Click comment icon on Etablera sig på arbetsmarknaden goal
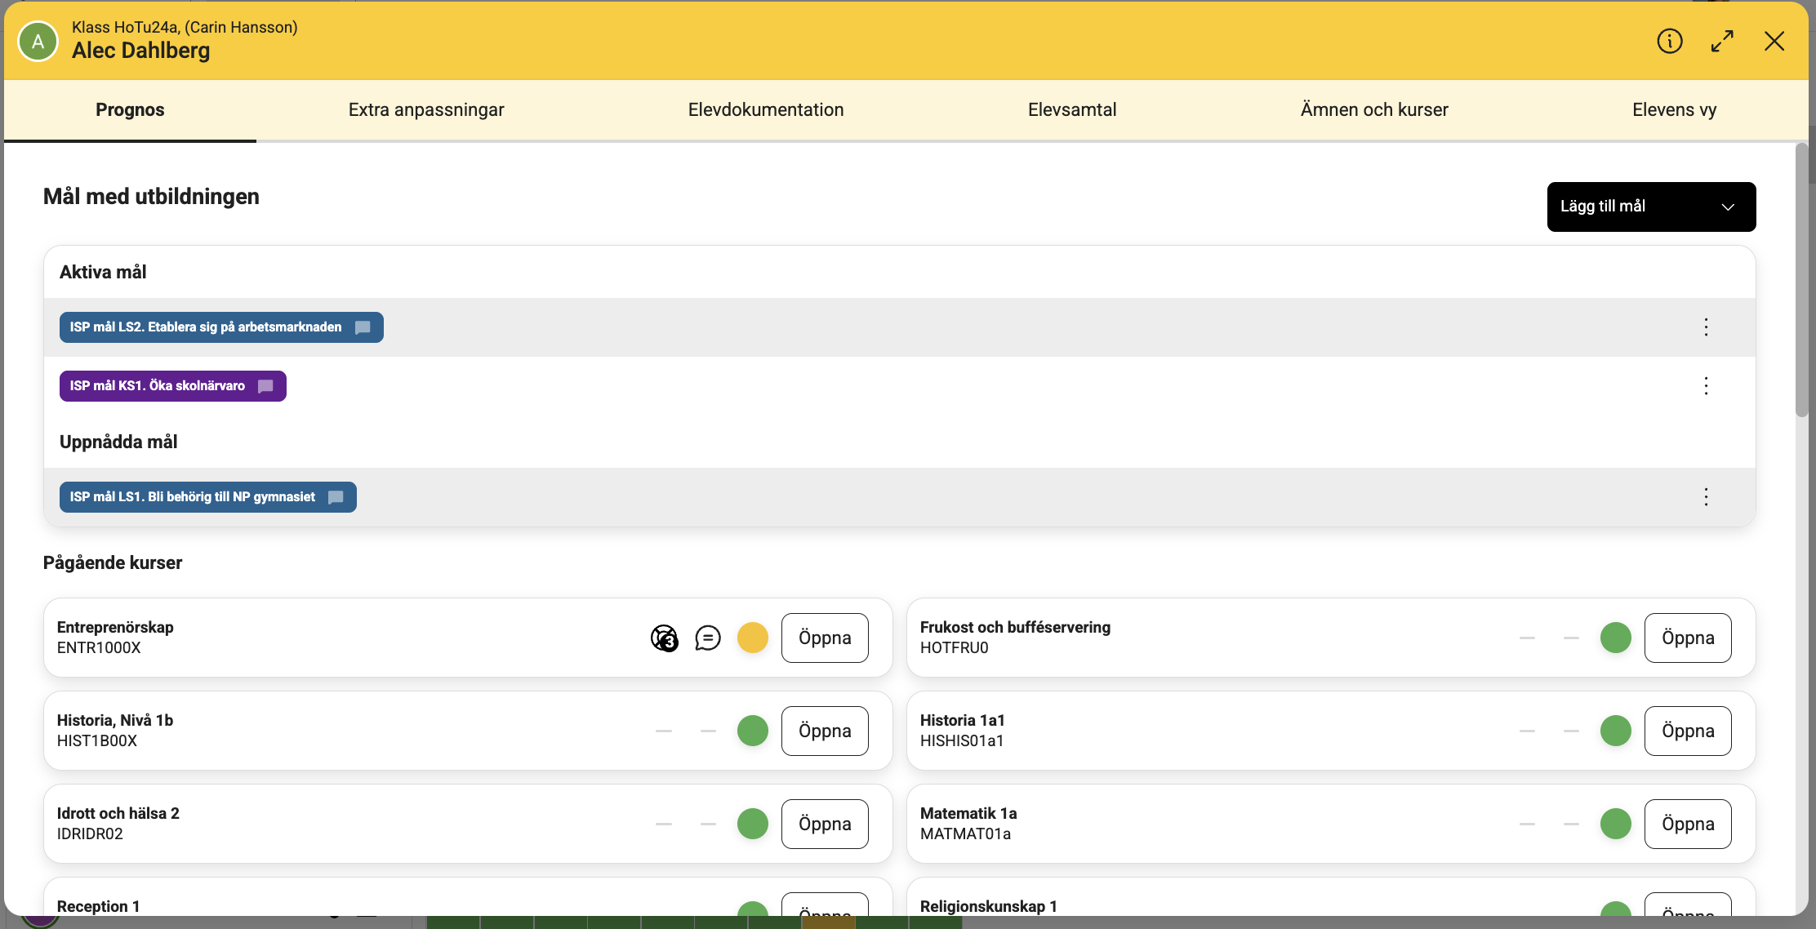The image size is (1816, 929). [x=363, y=327]
